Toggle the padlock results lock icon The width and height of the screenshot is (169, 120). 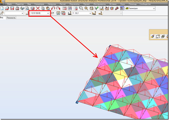click(76, 8)
